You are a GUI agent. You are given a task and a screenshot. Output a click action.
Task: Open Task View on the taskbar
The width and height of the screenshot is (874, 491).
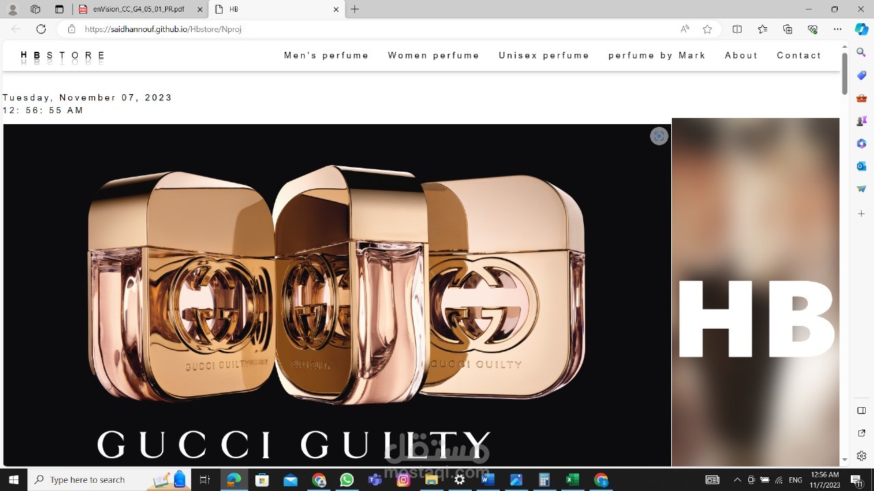pyautogui.click(x=205, y=480)
